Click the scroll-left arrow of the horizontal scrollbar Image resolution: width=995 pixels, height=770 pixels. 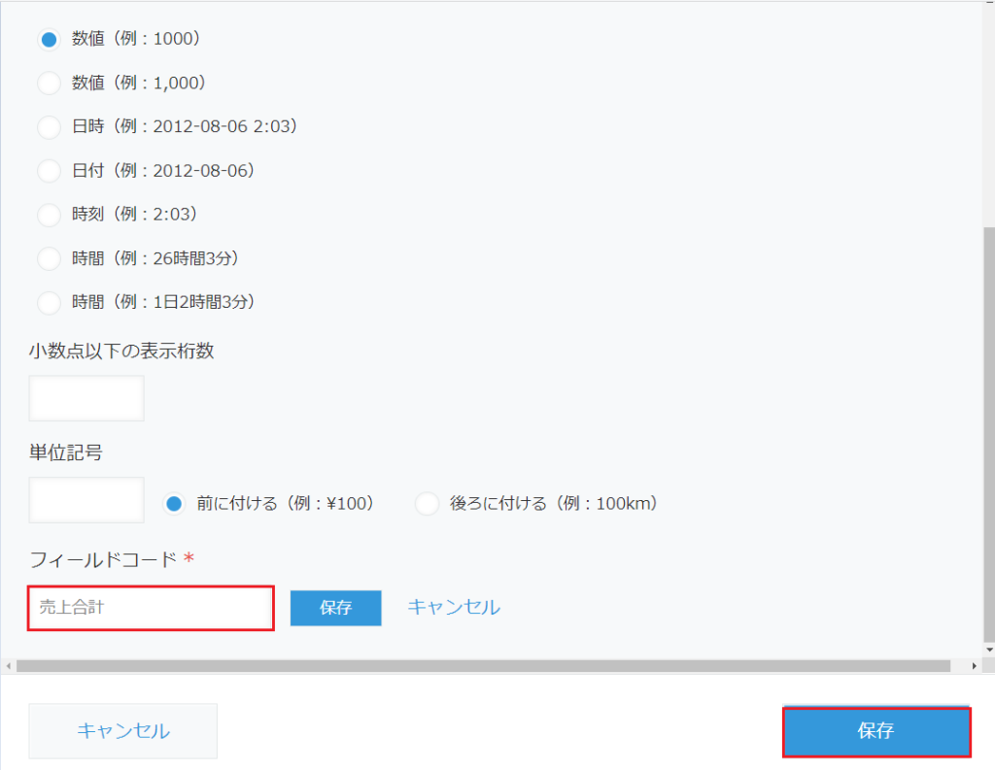point(8,666)
